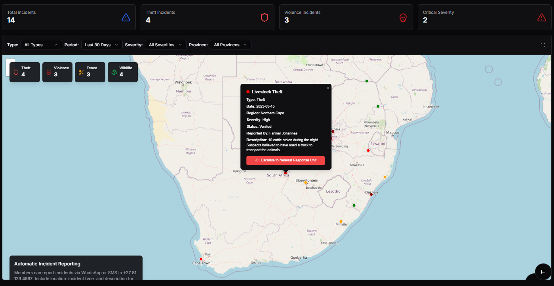Screen dimensions: 554x286
Task: Toggle the Theft filter card to hide thefts
Action: point(25,72)
